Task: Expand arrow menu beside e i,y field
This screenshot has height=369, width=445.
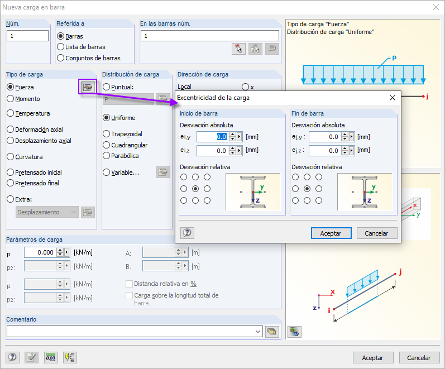Action: click(239, 137)
